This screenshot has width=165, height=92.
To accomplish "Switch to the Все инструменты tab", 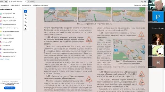I will point(4,5).
